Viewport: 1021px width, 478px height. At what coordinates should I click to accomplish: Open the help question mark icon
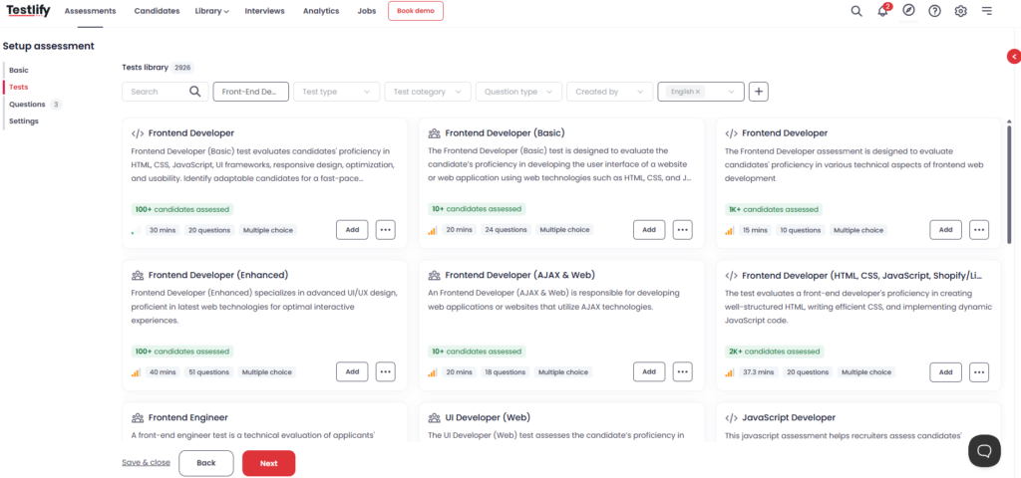tap(934, 11)
